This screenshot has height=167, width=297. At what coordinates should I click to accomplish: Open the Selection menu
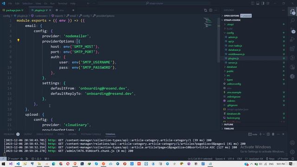click(x=27, y=3)
